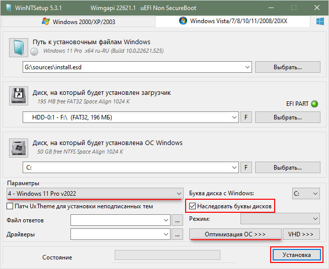Enable Патч UxTheme checkbox

(x=10, y=206)
